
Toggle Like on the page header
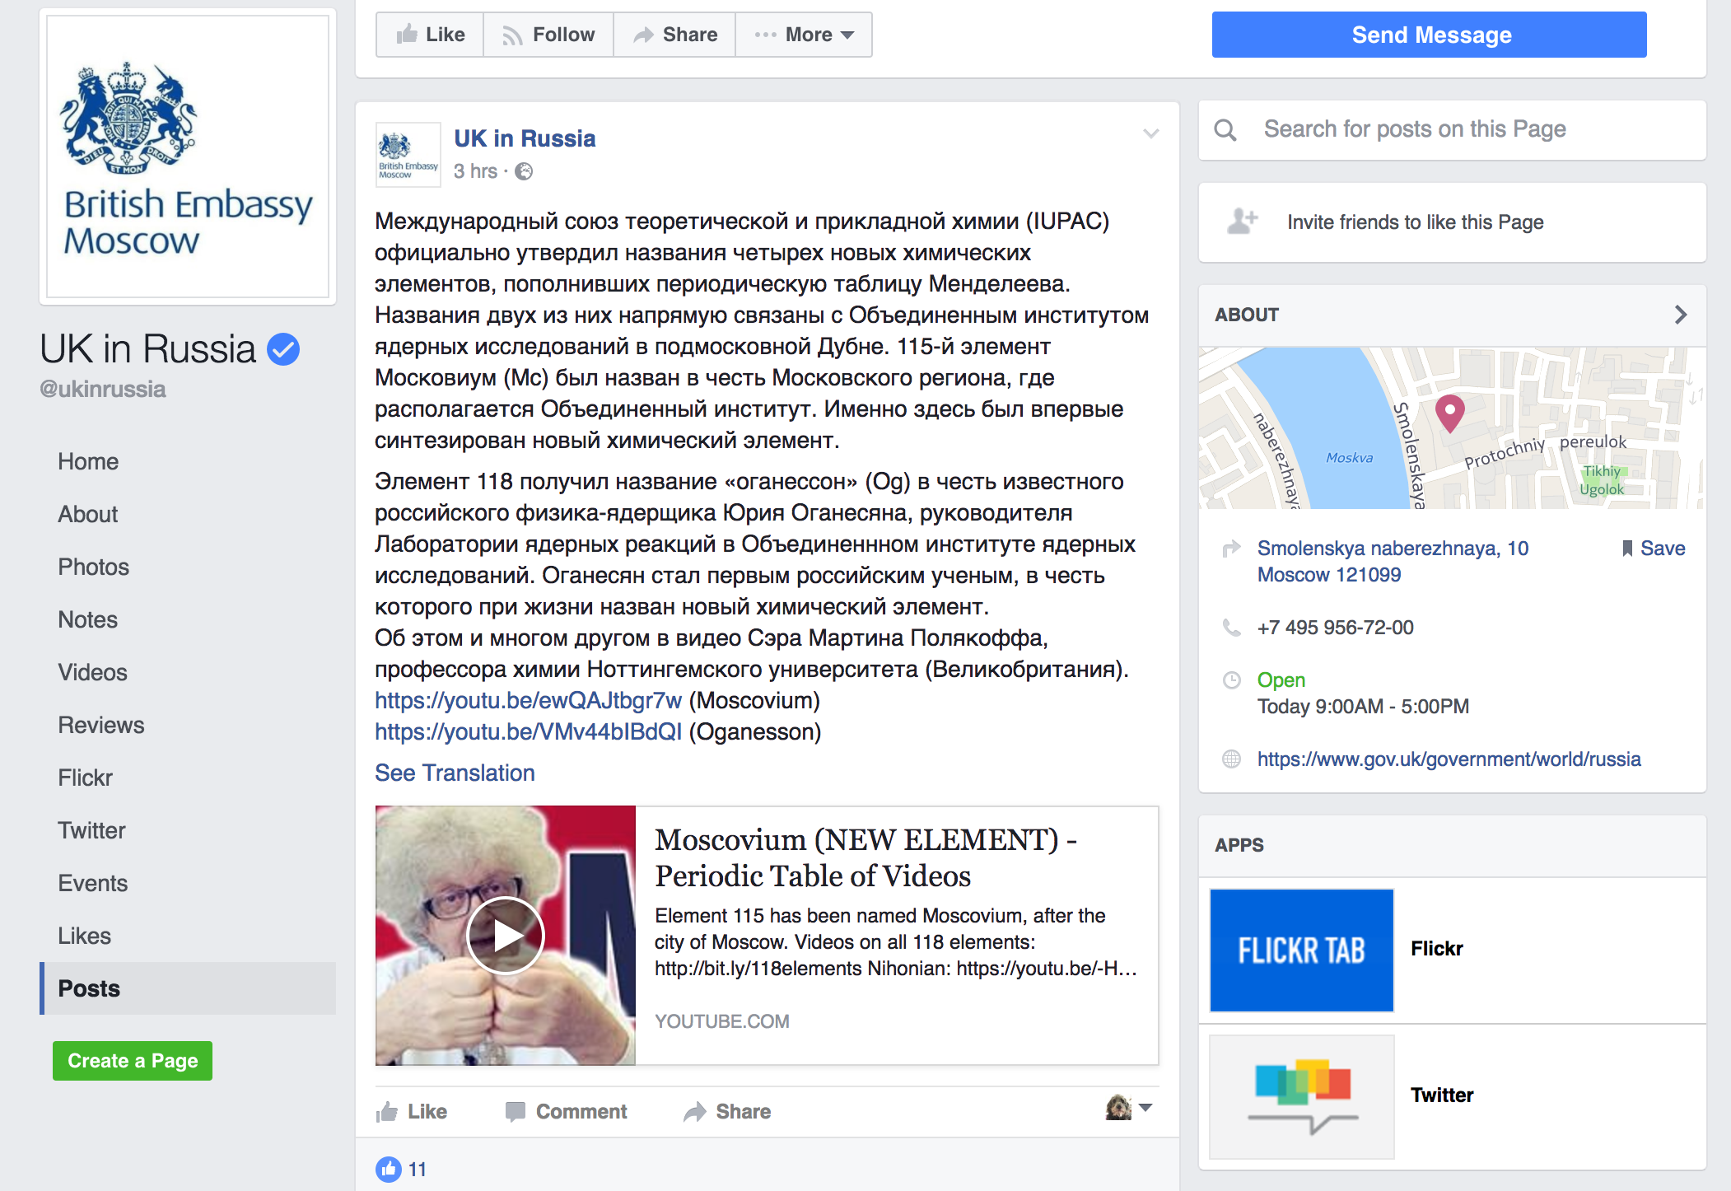point(430,35)
